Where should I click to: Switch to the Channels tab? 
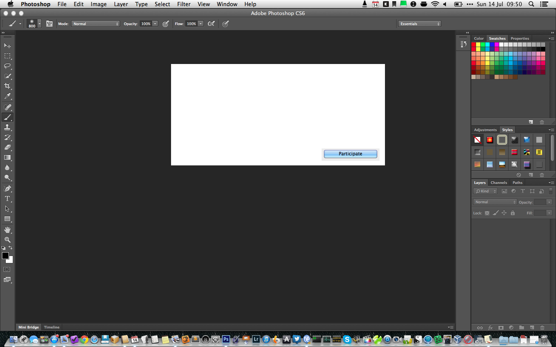point(498,183)
